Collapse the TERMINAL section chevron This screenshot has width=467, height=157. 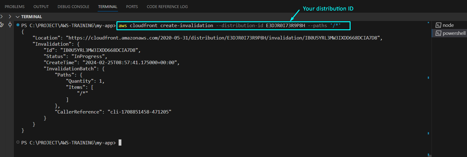tap(18, 17)
